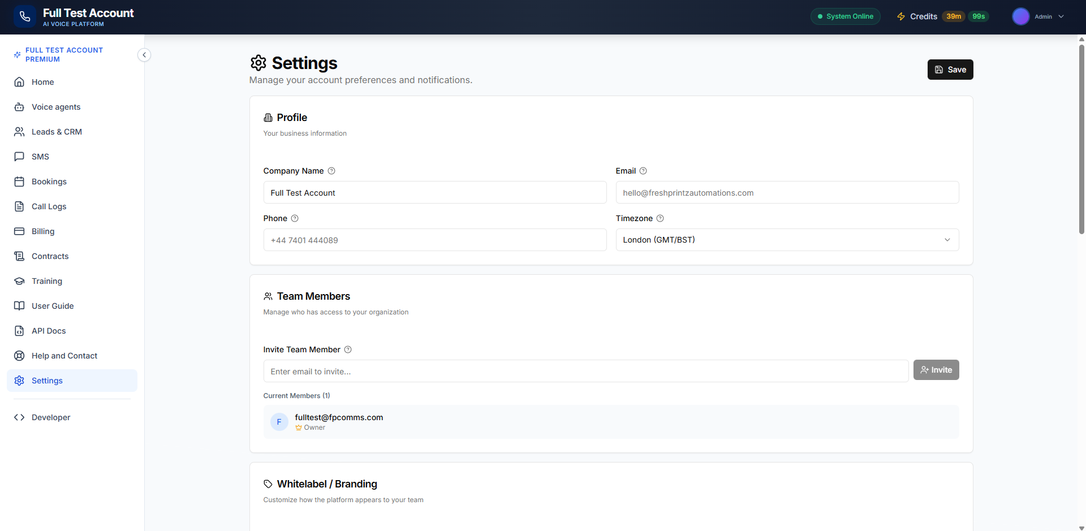This screenshot has height=531, width=1086.
Task: Click the Timezone help icon
Action: 660,218
